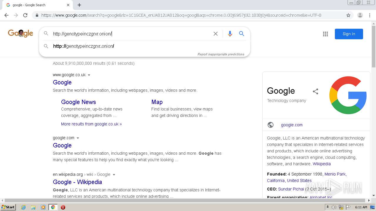The height and width of the screenshot is (211, 376).
Task: Open the volume control in system tray
Action: (334, 207)
